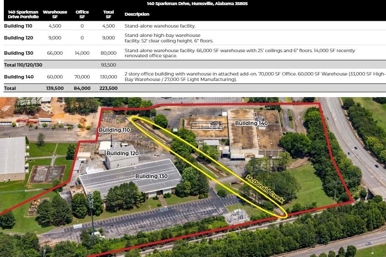Image resolution: width=386 pixels, height=257 pixels.
Task: Click the 'Building 120' map label
Action: click(122, 153)
